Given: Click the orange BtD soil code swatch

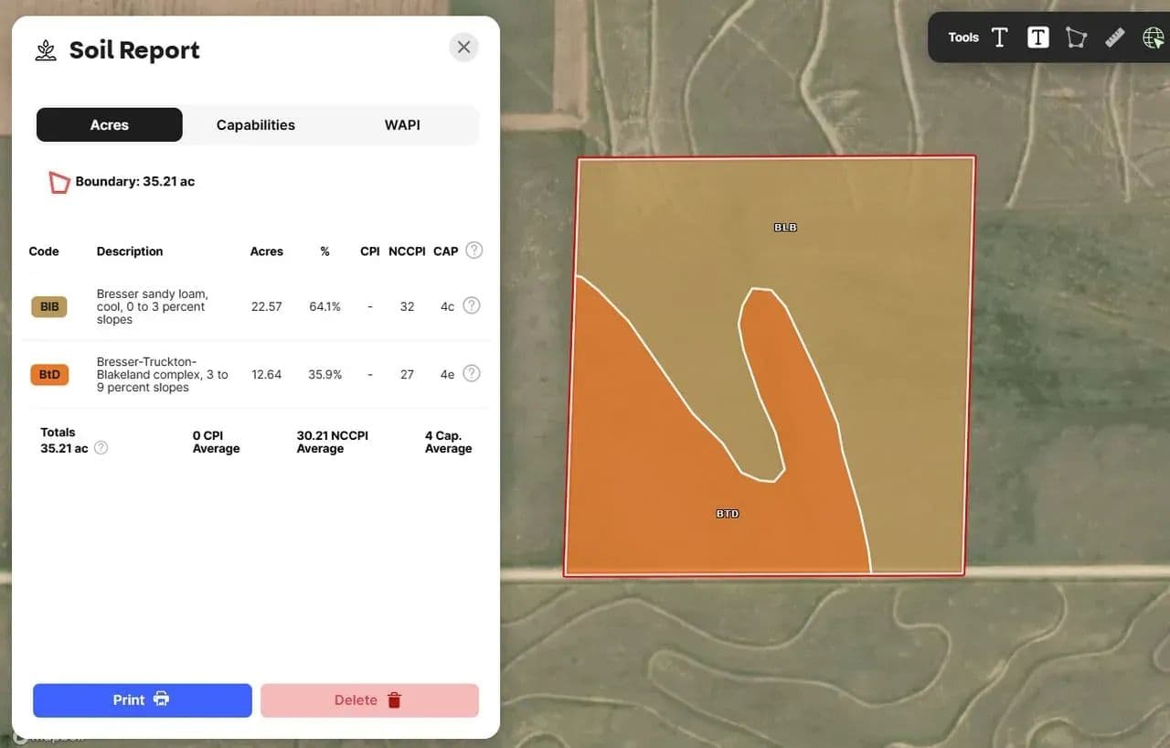Looking at the screenshot, I should [x=49, y=374].
